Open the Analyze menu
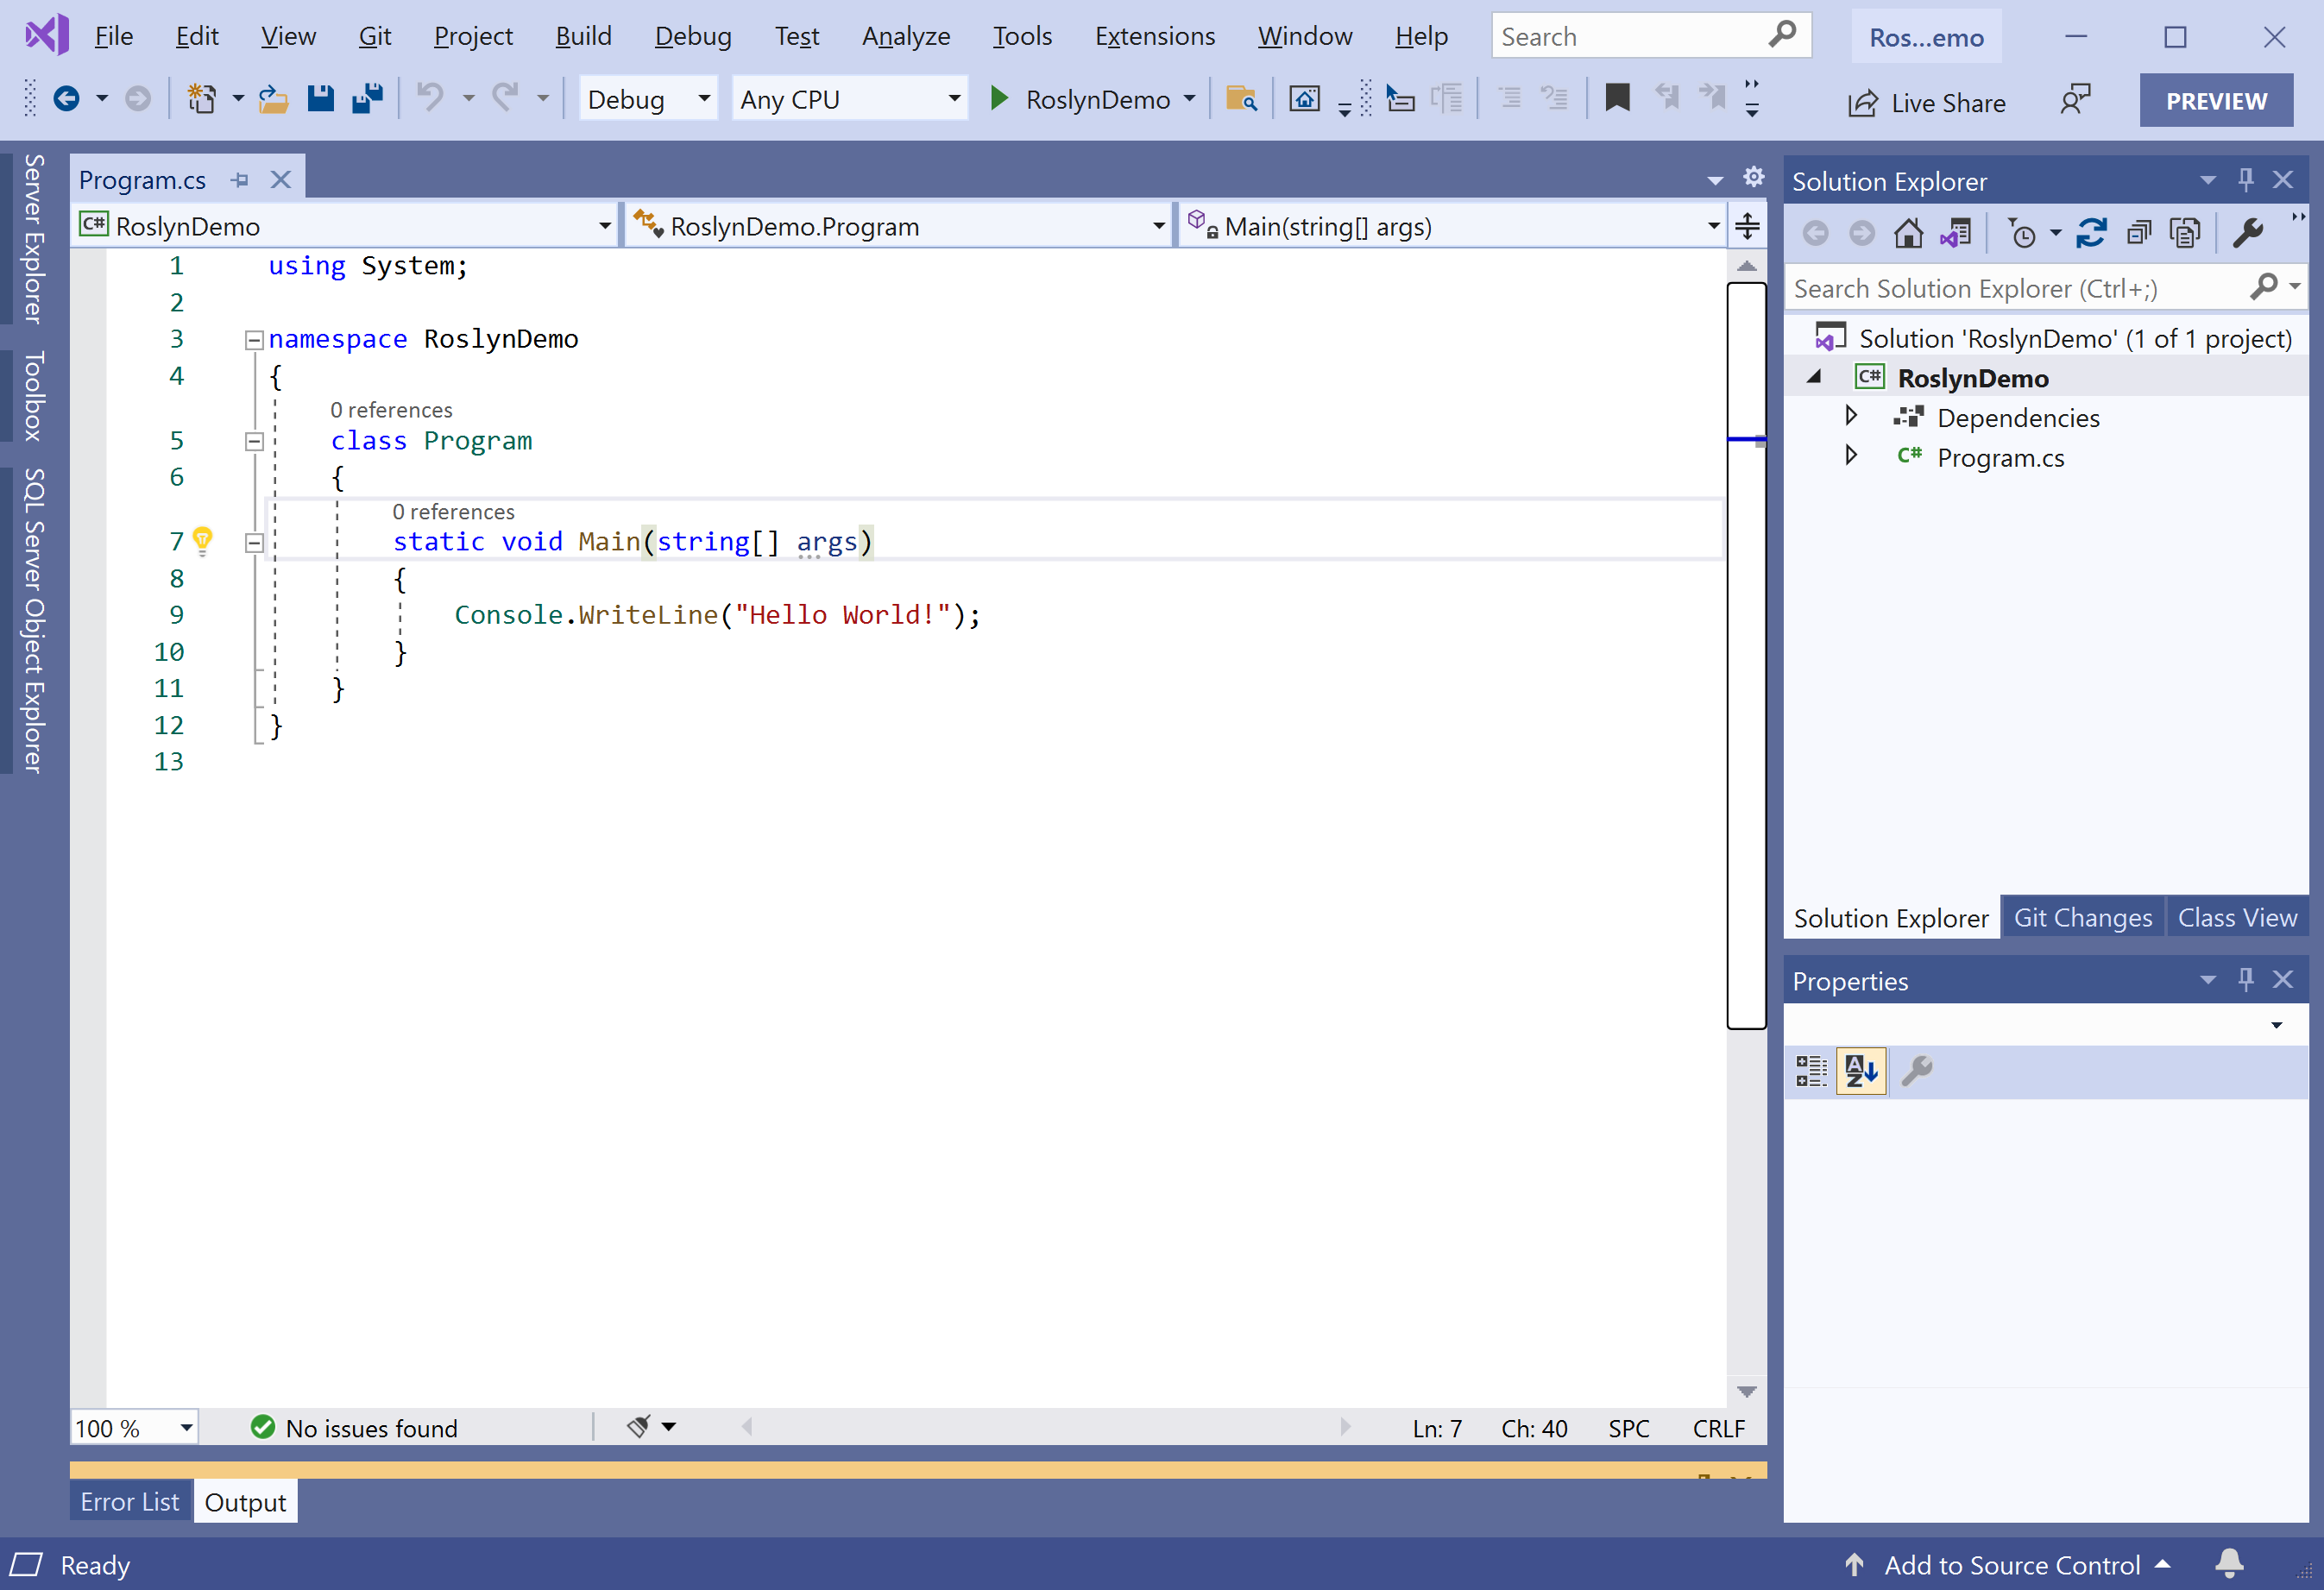The width and height of the screenshot is (2324, 1590). (905, 36)
